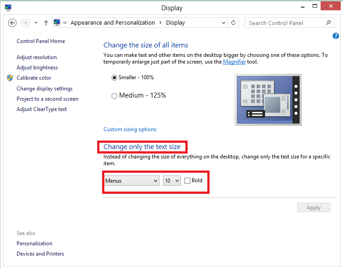Click the display preview thumbnail image
This screenshot has height=269, width=343.
coord(268,99)
